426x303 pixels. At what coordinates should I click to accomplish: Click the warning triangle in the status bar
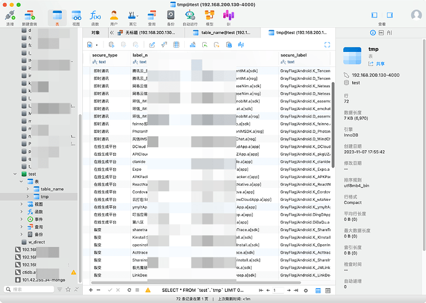click(x=148, y=290)
